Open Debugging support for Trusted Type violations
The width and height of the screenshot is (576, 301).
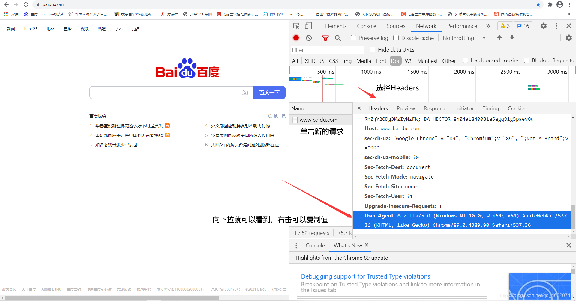pos(365,276)
